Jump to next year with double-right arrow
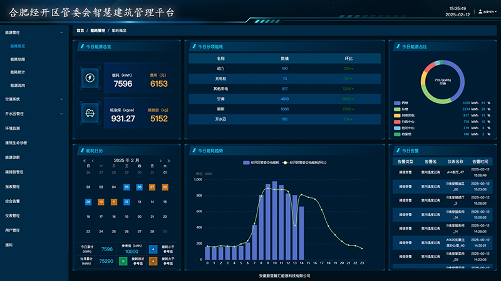This screenshot has height=281, width=501. click(167, 160)
